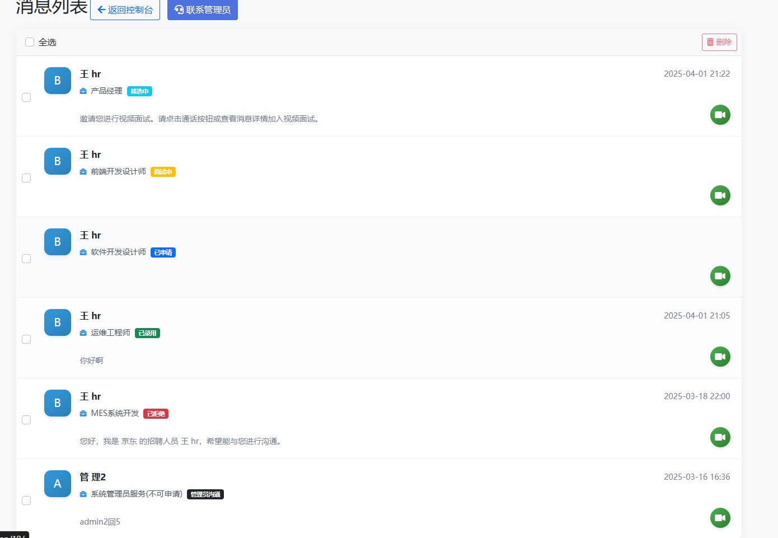Start video call with 管理2

[x=720, y=518]
